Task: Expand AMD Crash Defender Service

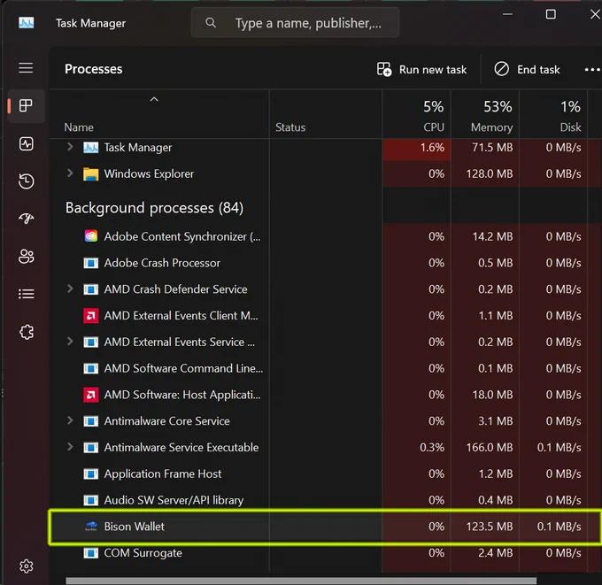Action: point(70,289)
